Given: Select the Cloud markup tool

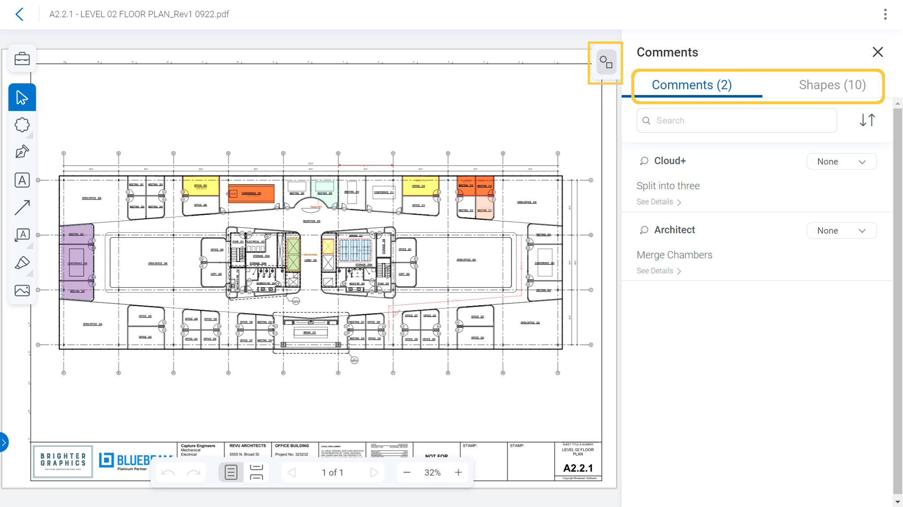Looking at the screenshot, I should 22,125.
